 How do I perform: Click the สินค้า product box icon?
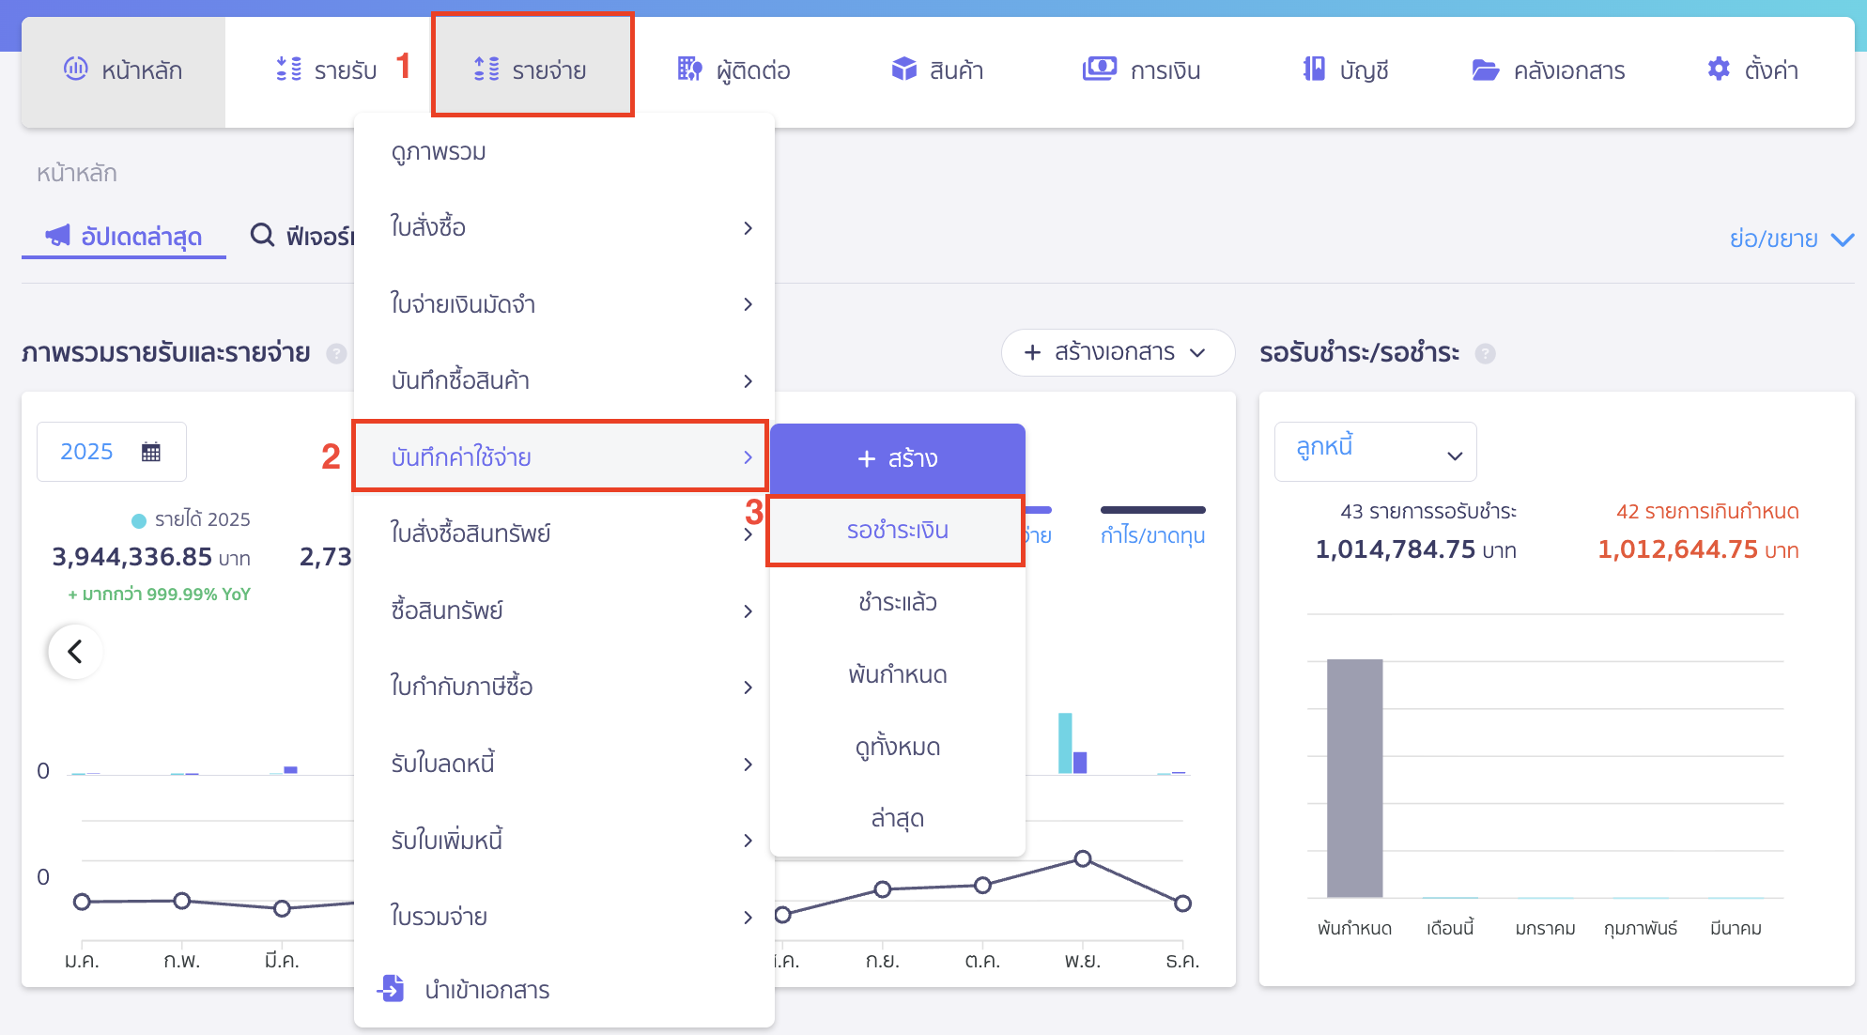pos(903,69)
